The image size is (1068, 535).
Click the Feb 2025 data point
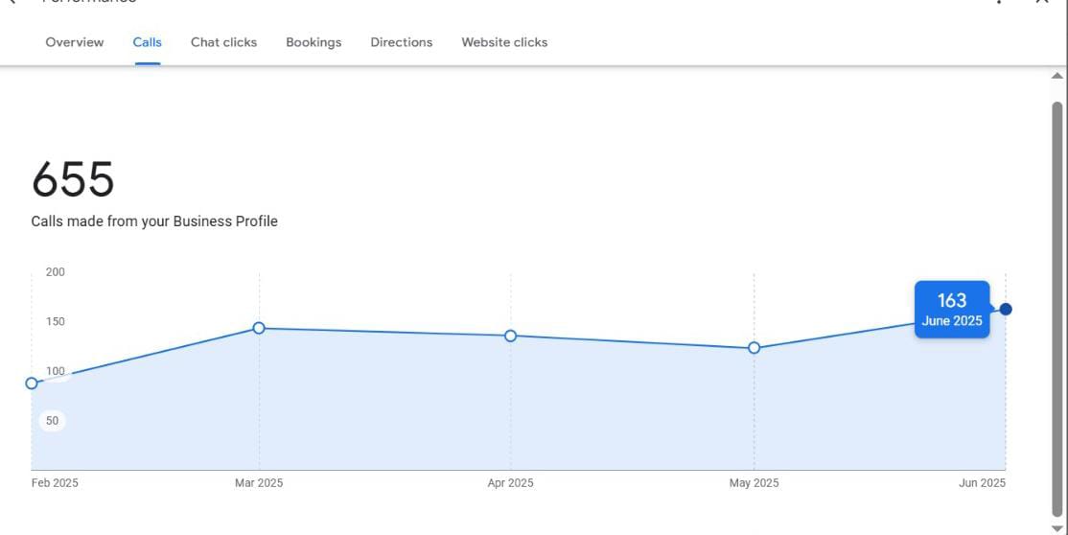click(32, 384)
